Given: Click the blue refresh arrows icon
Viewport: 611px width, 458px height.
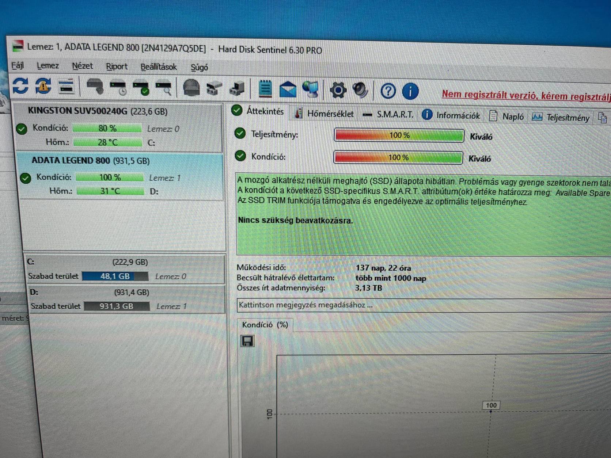Looking at the screenshot, I should [20, 85].
